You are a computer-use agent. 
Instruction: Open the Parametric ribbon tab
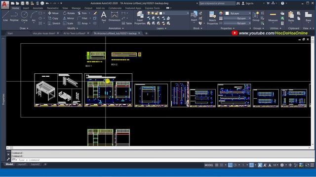tap(53, 8)
